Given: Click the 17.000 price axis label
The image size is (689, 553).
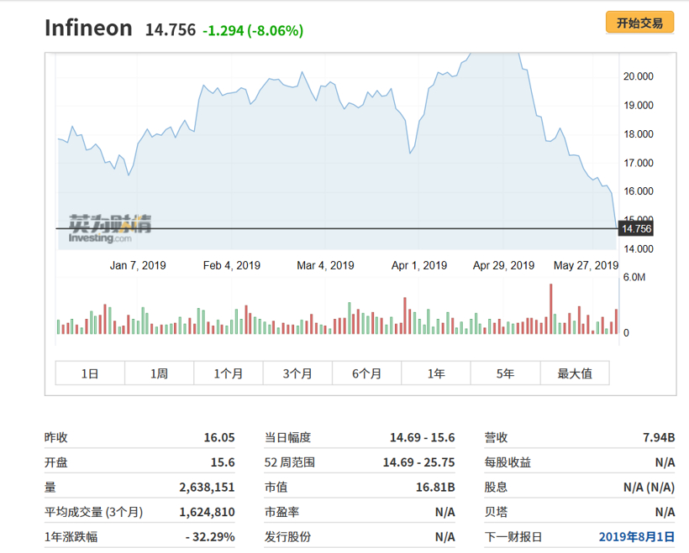Looking at the screenshot, I should point(638,164).
